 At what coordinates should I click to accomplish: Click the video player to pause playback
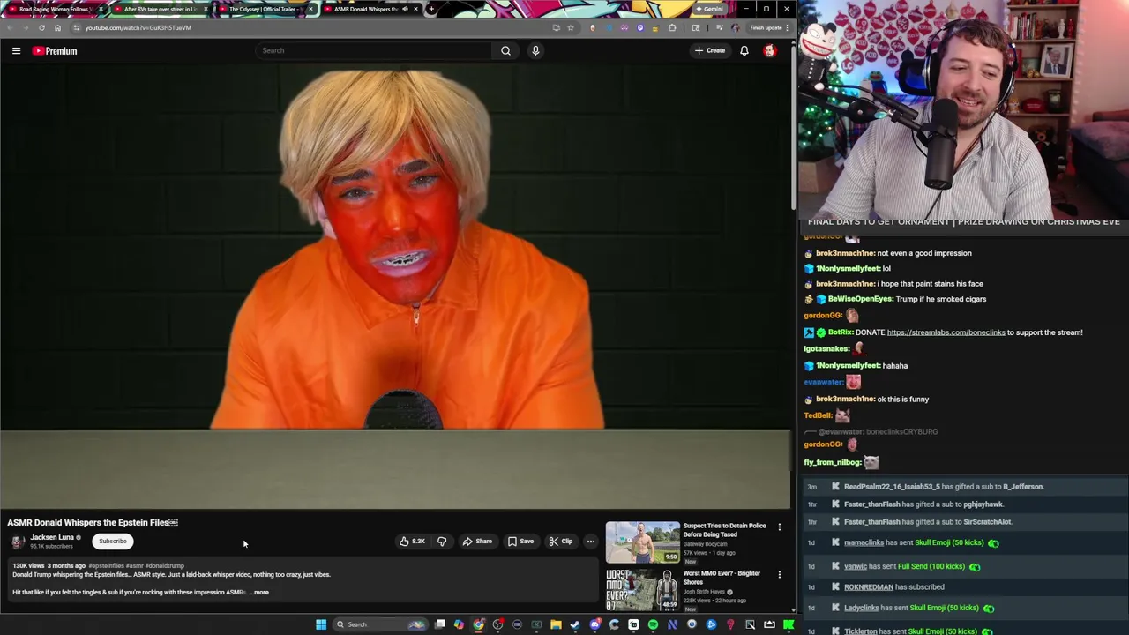(x=395, y=285)
